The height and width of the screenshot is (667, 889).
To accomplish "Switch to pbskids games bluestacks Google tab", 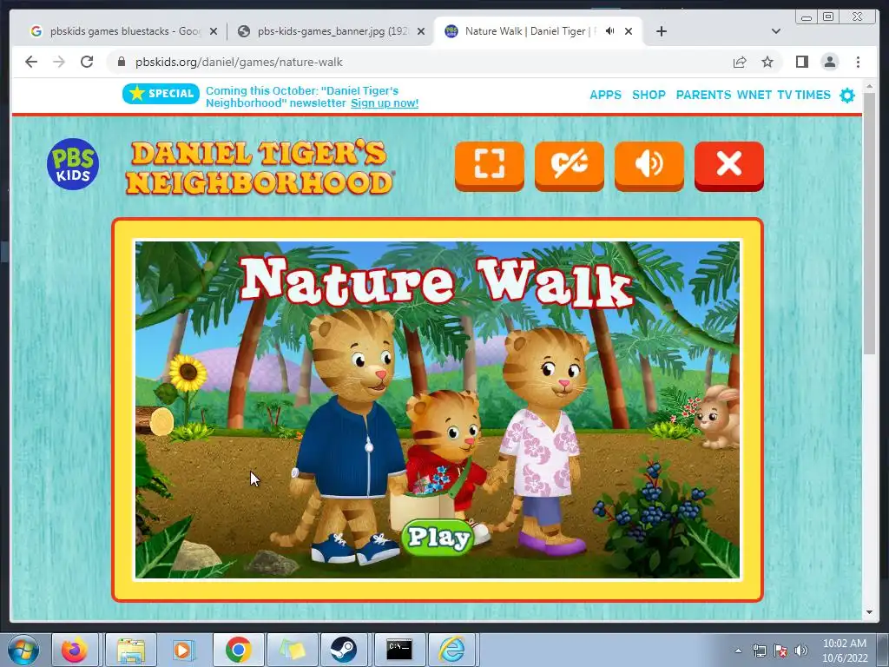I will point(123,31).
